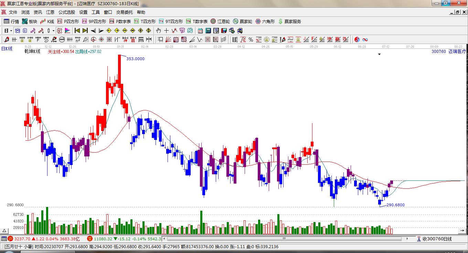Expand the candlestick style dropdown arrow

(53, 31)
